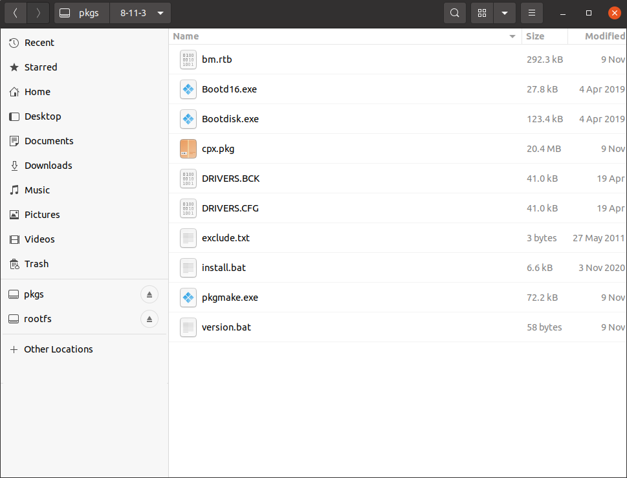
Task: Toggle Name column sort order arrow
Action: click(512, 36)
